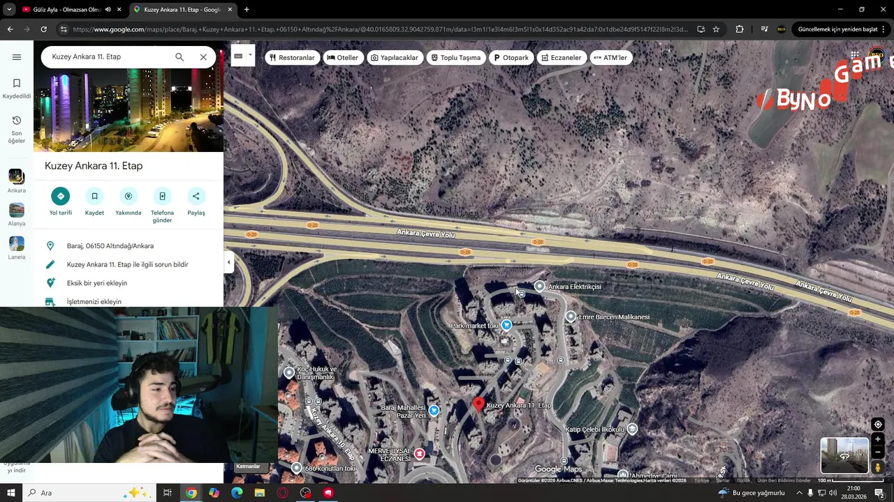The width and height of the screenshot is (894, 502).
Task: Switch to the Kuzey Ankara 11. Etap tab
Action: (182, 10)
